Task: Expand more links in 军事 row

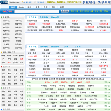Action: pyautogui.click(x=107, y=103)
